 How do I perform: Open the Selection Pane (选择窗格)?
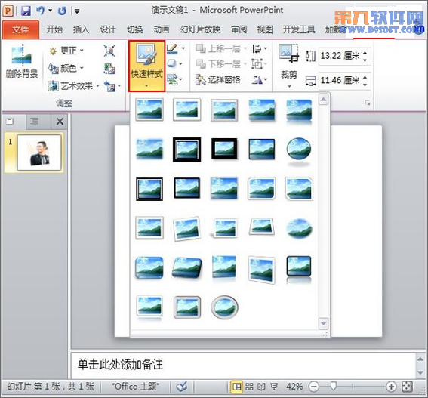pos(218,79)
